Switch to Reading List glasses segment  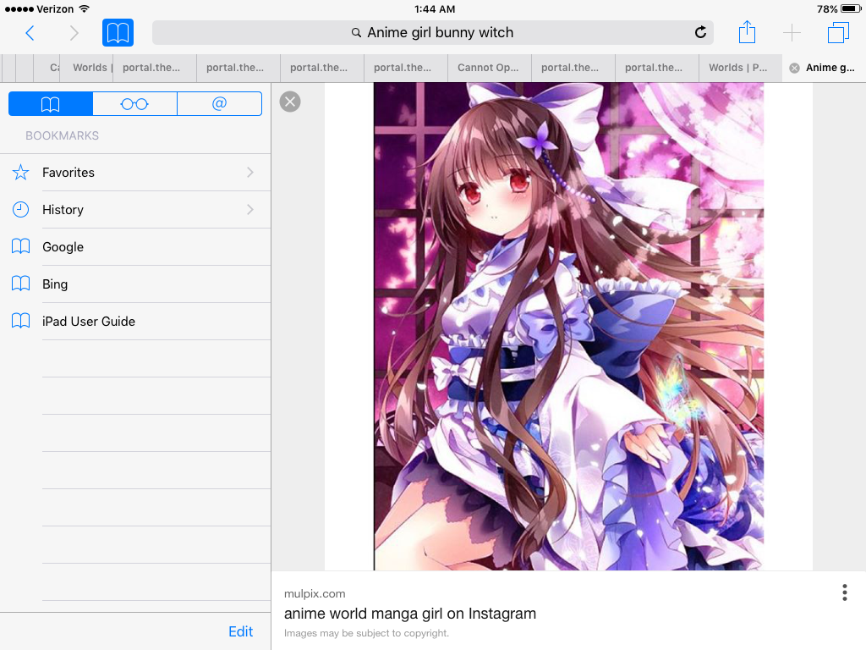click(134, 104)
